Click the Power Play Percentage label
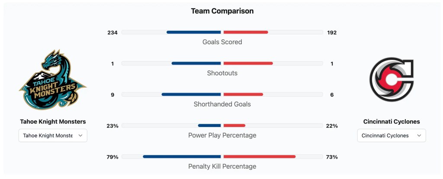443x179 pixels. point(222,135)
